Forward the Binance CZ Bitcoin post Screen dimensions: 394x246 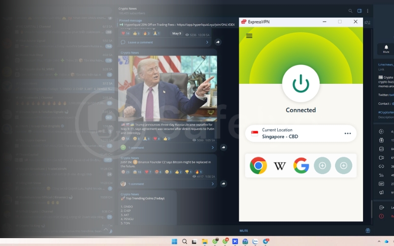[x=224, y=184]
